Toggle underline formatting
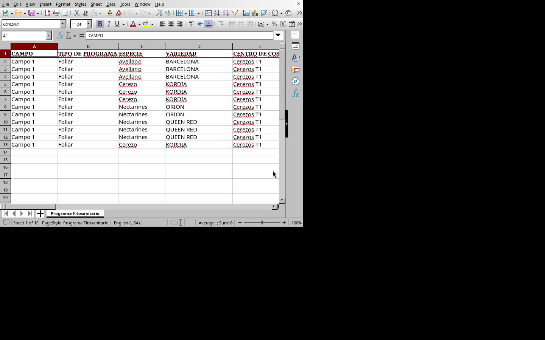This screenshot has width=545, height=340. tap(117, 24)
